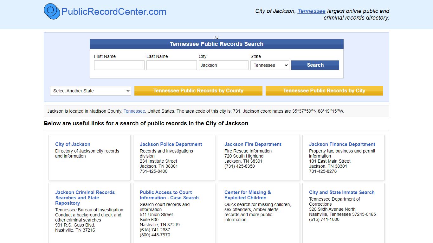Focus the Last Name input field

click(171, 65)
